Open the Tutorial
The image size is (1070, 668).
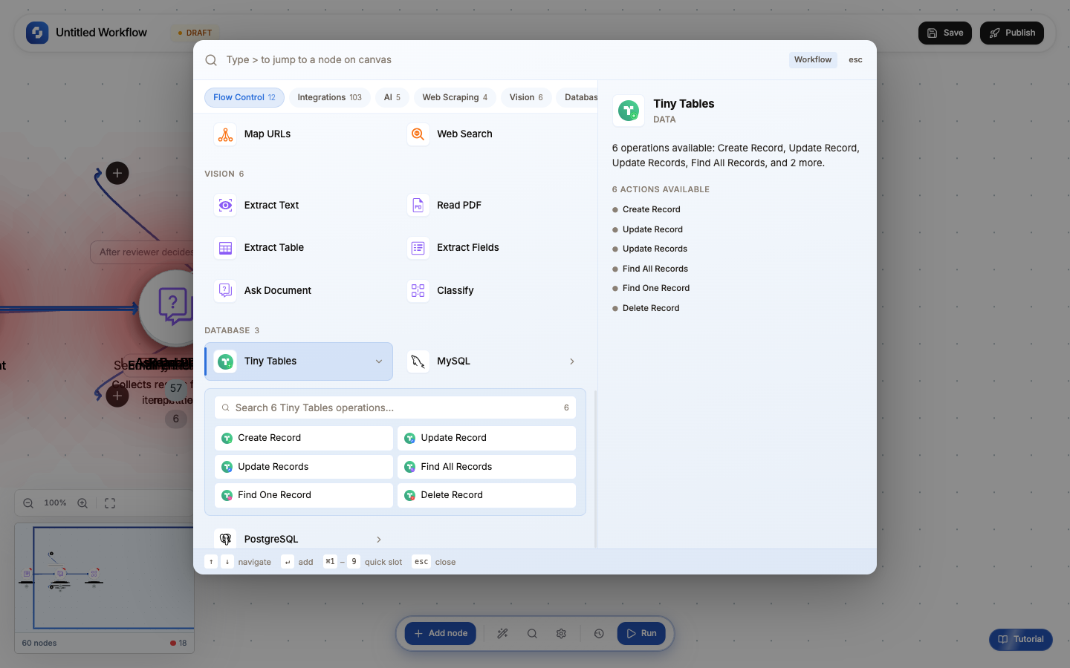point(1021,640)
